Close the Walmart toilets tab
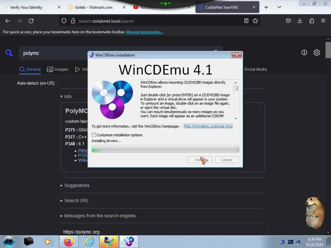The height and width of the screenshot is (248, 331). [124, 7]
